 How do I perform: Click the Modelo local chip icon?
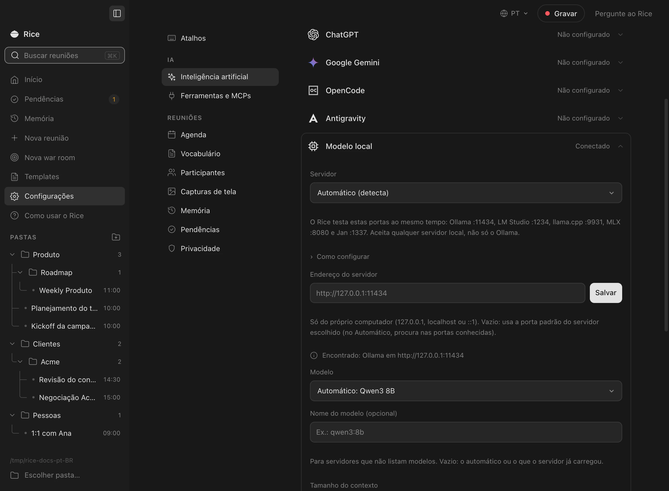[x=313, y=146]
